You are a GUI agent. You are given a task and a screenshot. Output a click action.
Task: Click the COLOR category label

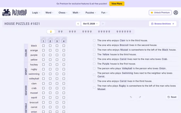tap(26, 53)
